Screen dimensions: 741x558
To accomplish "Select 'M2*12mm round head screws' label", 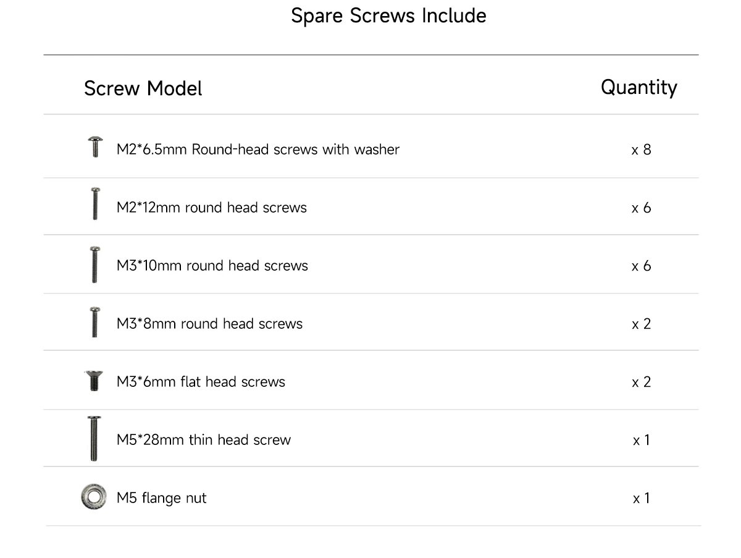I will pos(211,208).
